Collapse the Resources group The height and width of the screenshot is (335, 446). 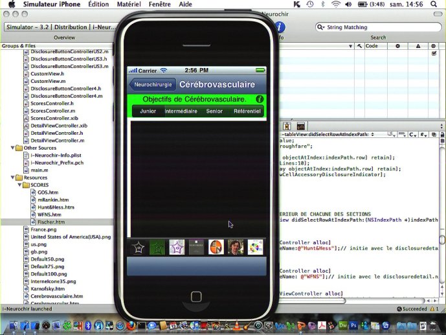click(12, 178)
